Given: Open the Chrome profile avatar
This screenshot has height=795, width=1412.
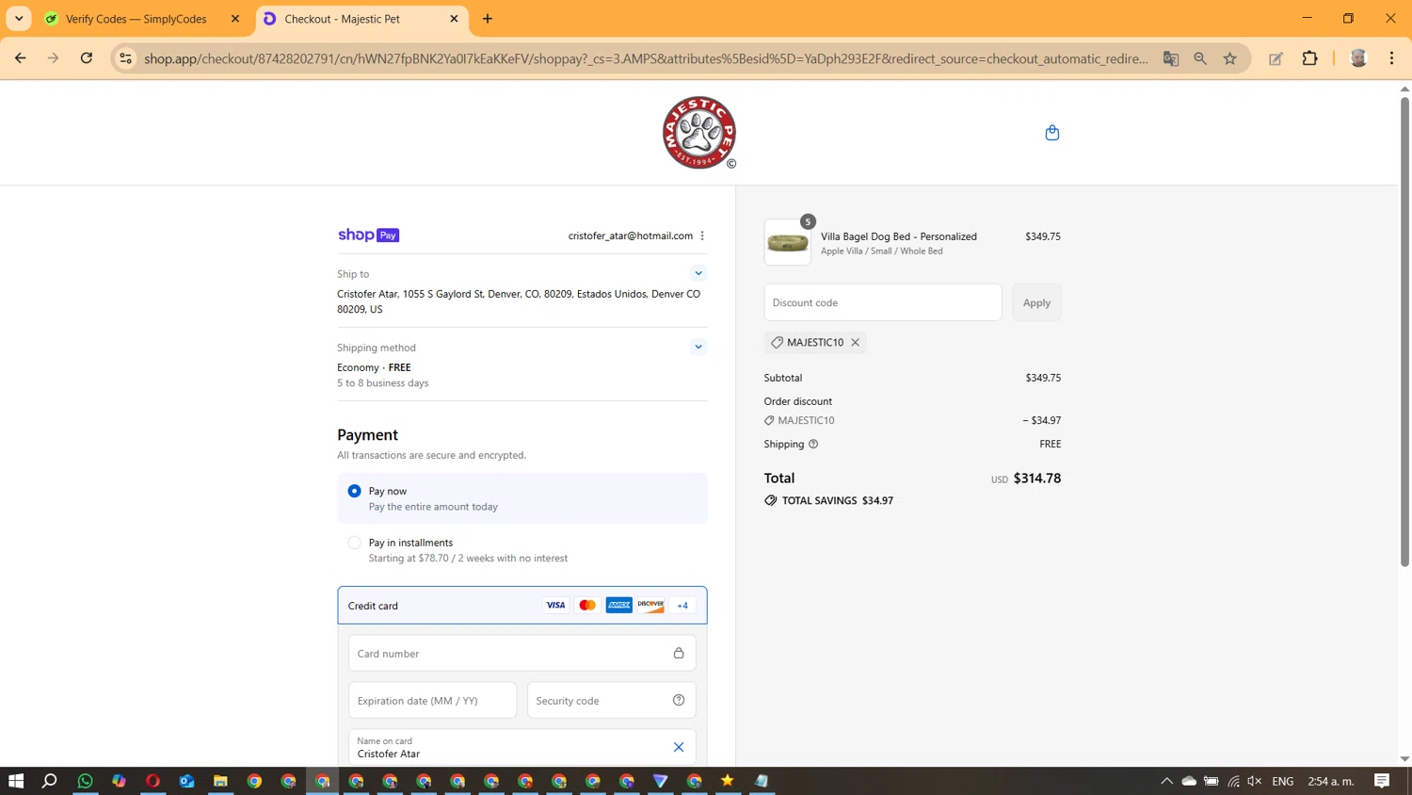Looking at the screenshot, I should coord(1358,58).
